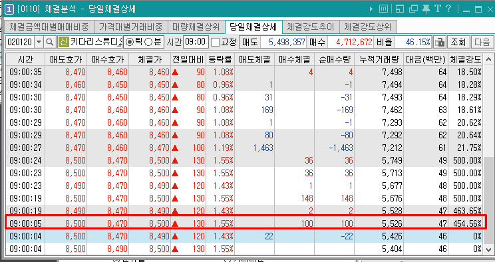
Task: Open help with question mark icon
Action: coord(448,9)
